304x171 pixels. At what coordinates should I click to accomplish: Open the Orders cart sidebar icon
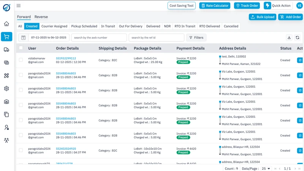6,36
